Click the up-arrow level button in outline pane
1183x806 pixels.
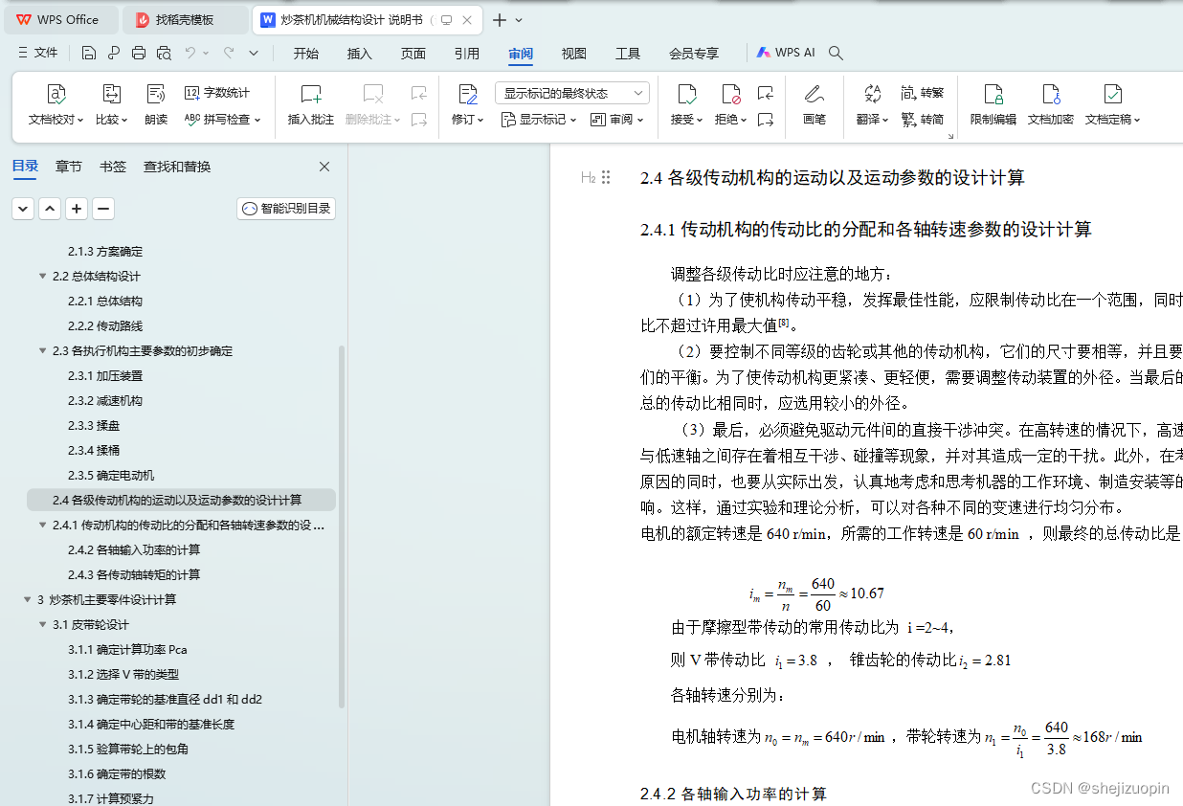tap(50, 209)
